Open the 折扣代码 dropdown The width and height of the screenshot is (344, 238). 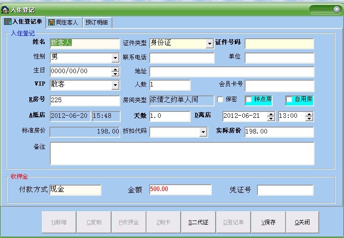pyautogui.click(x=203, y=133)
